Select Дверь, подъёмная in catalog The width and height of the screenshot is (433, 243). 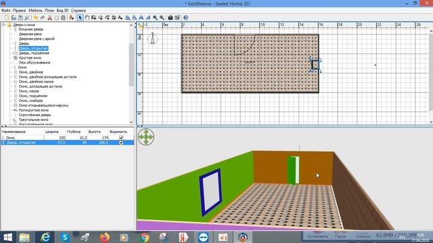click(x=34, y=53)
